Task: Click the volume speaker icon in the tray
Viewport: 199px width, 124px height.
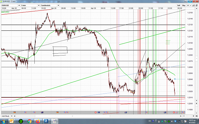Action: point(172,121)
